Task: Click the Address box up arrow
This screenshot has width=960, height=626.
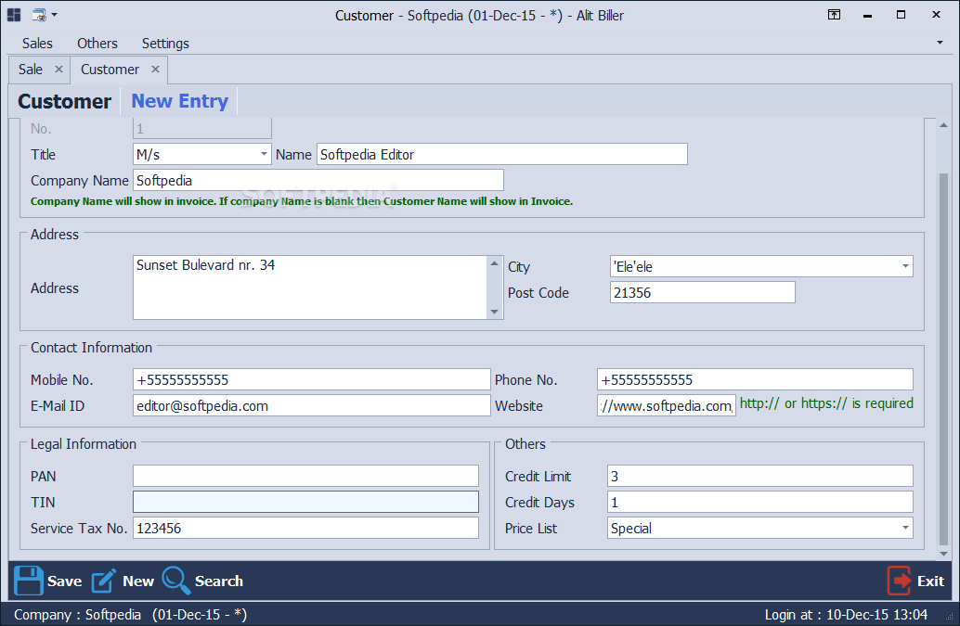Action: coord(495,262)
